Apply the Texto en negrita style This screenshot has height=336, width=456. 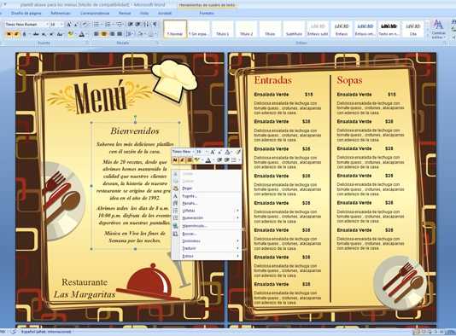[389, 28]
